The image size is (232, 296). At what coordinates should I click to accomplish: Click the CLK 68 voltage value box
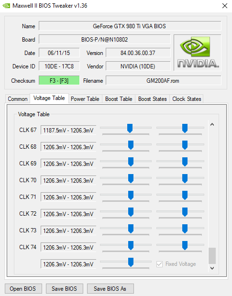click(68, 147)
